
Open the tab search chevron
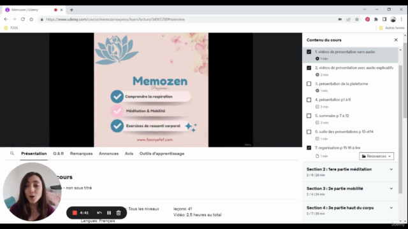click(365, 10)
